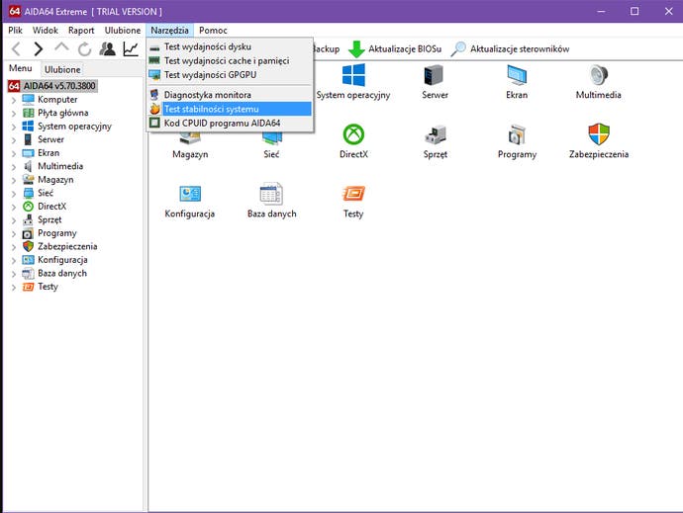The width and height of the screenshot is (683, 513).
Task: Open the DirectX Xbox icon in main pane
Action: tap(353, 134)
